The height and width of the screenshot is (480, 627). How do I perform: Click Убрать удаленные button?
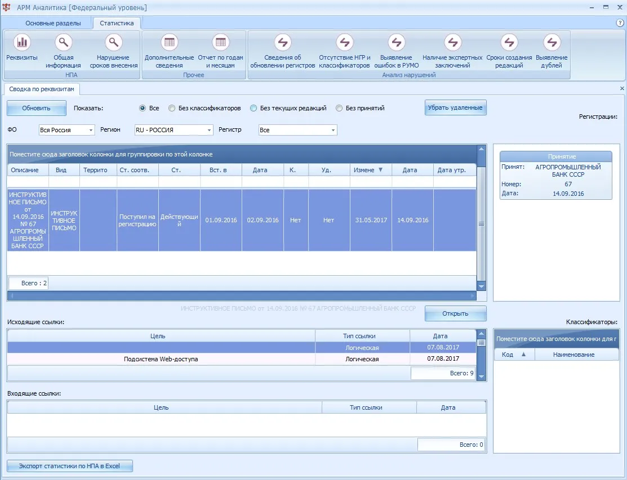(455, 107)
